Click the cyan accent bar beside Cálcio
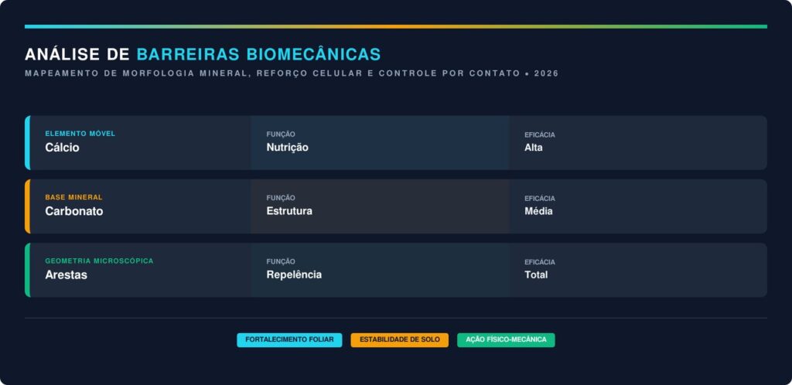Image resolution: width=792 pixels, height=385 pixels. (27, 143)
